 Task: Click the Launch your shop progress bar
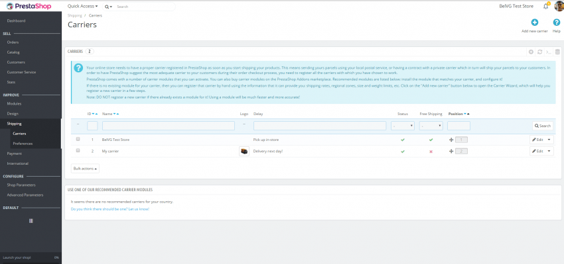pyautogui.click(x=31, y=257)
